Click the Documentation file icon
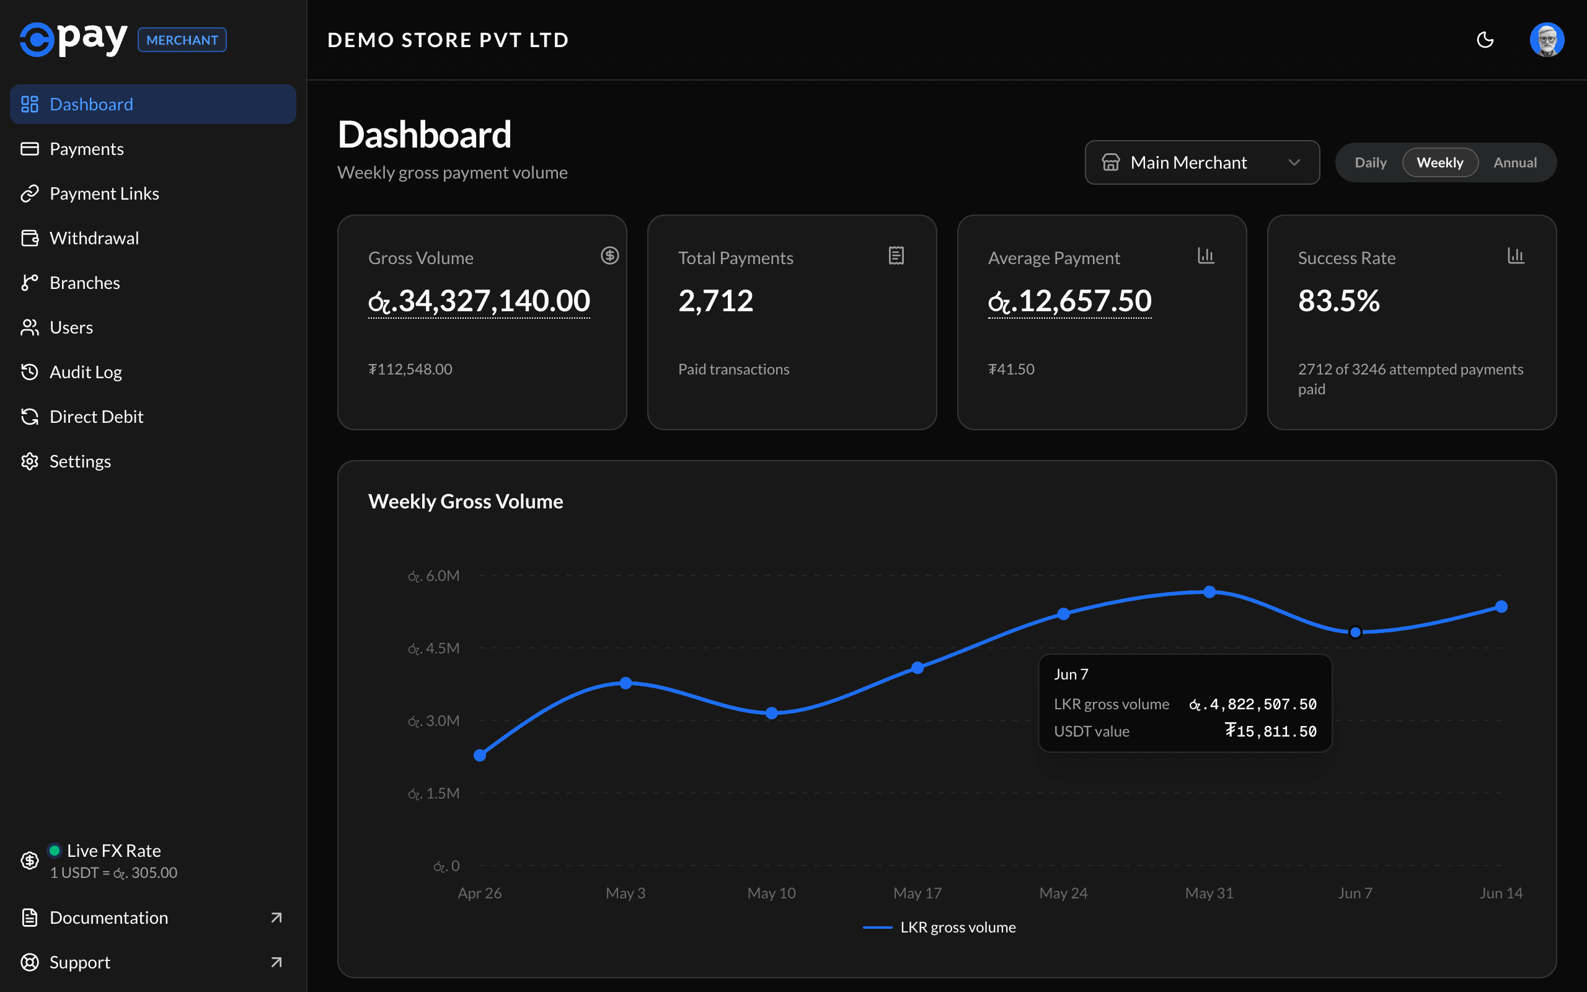 click(30, 917)
